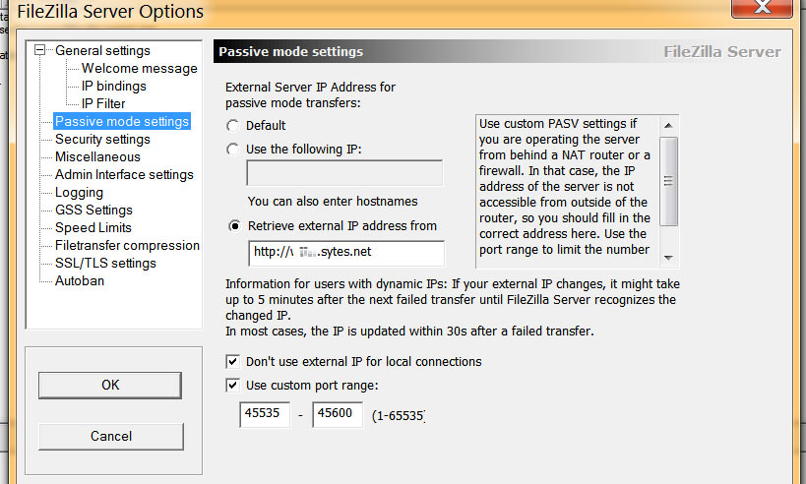The height and width of the screenshot is (484, 806).
Task: Open IP bindings in the tree
Action: (x=113, y=87)
